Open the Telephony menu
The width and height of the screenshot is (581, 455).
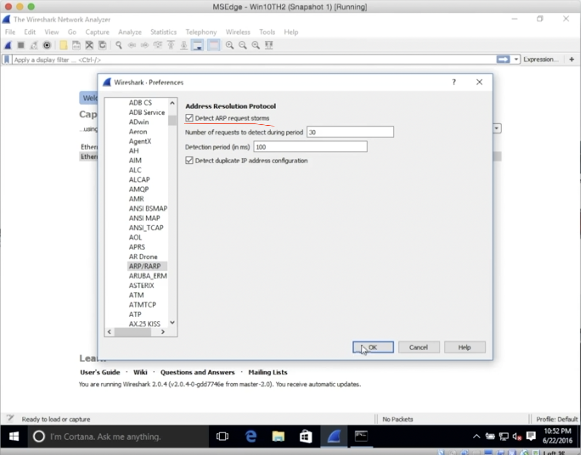pyautogui.click(x=201, y=32)
